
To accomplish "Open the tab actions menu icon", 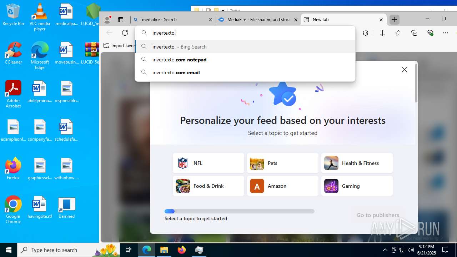I will (121, 20).
